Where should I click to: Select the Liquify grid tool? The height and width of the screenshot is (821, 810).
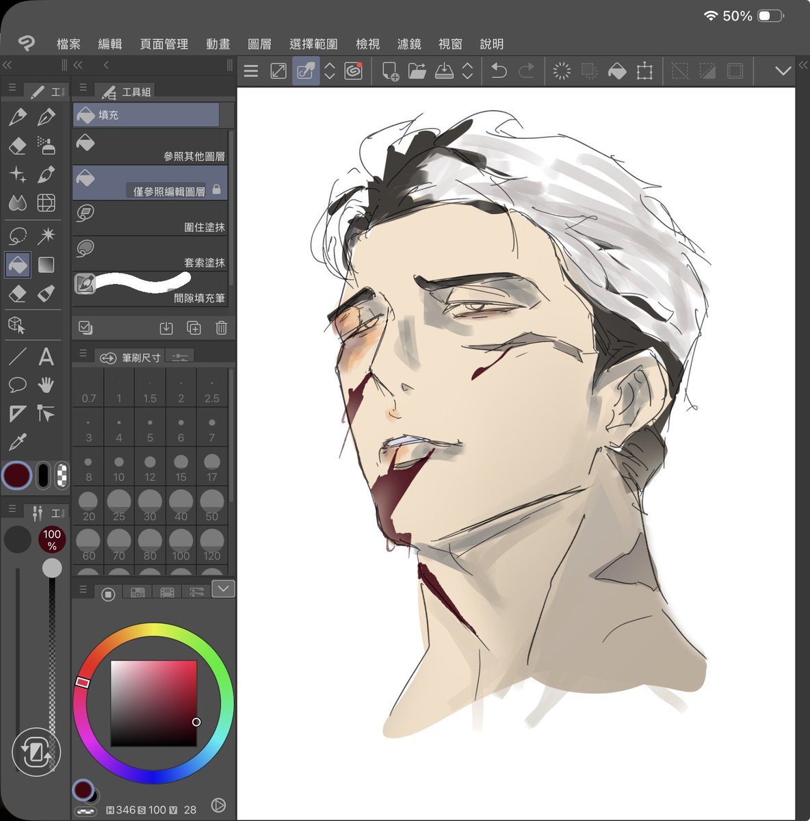pyautogui.click(x=46, y=203)
